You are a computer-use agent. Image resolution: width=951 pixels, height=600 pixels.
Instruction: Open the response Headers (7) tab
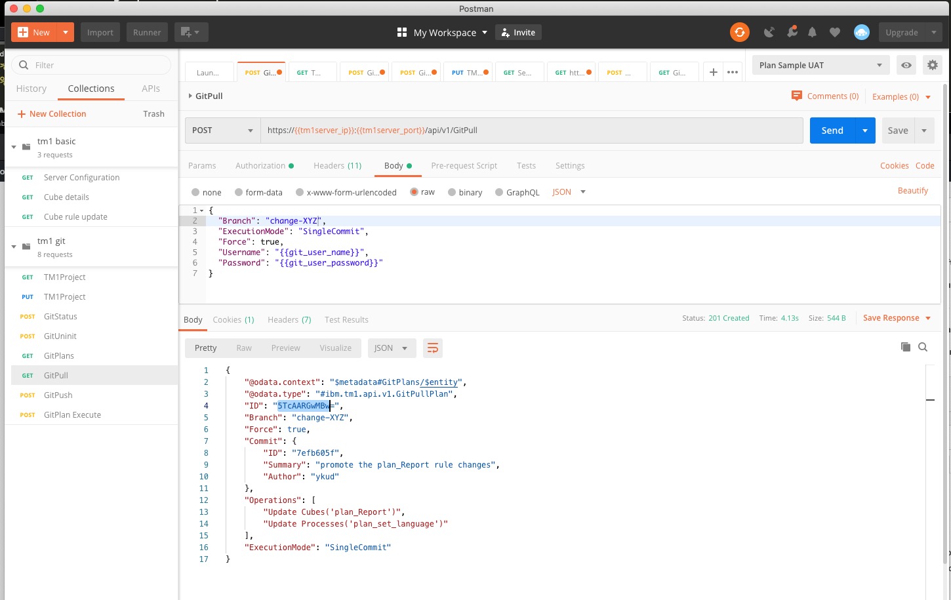click(x=289, y=320)
